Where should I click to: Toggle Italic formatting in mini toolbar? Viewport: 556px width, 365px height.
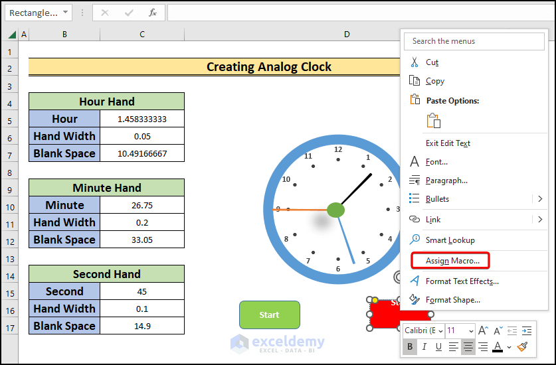click(424, 346)
